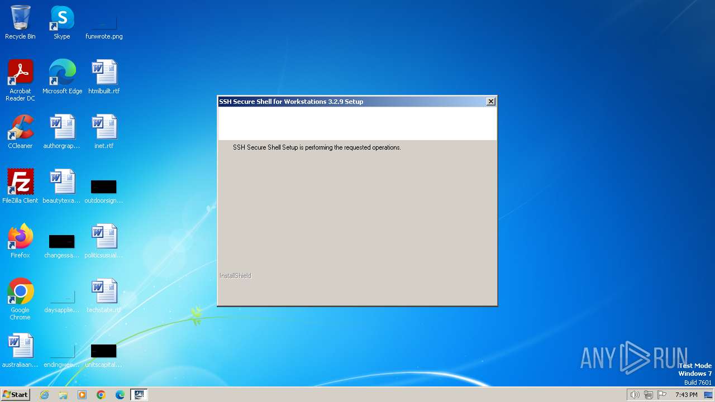The width and height of the screenshot is (715, 402).
Task: Launch Microsoft Edge from the taskbar
Action: [120, 395]
